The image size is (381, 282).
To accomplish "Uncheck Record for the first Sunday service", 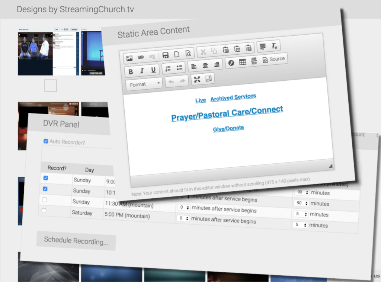I will tap(45, 178).
